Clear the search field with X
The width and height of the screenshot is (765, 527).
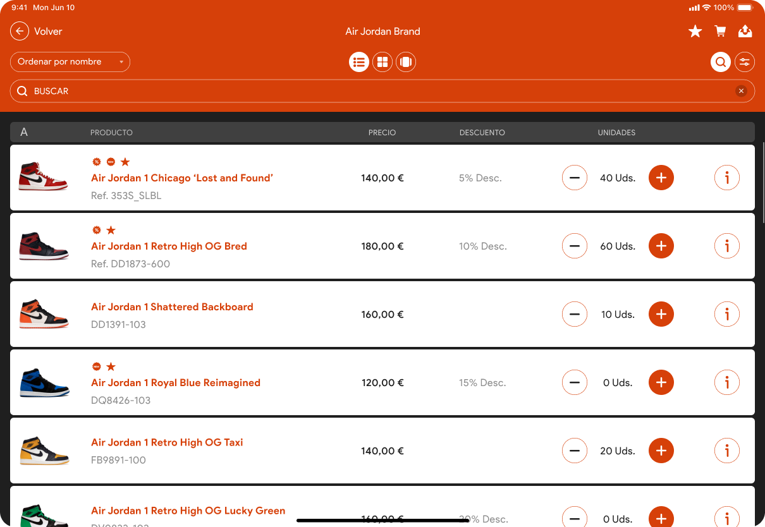coord(741,91)
